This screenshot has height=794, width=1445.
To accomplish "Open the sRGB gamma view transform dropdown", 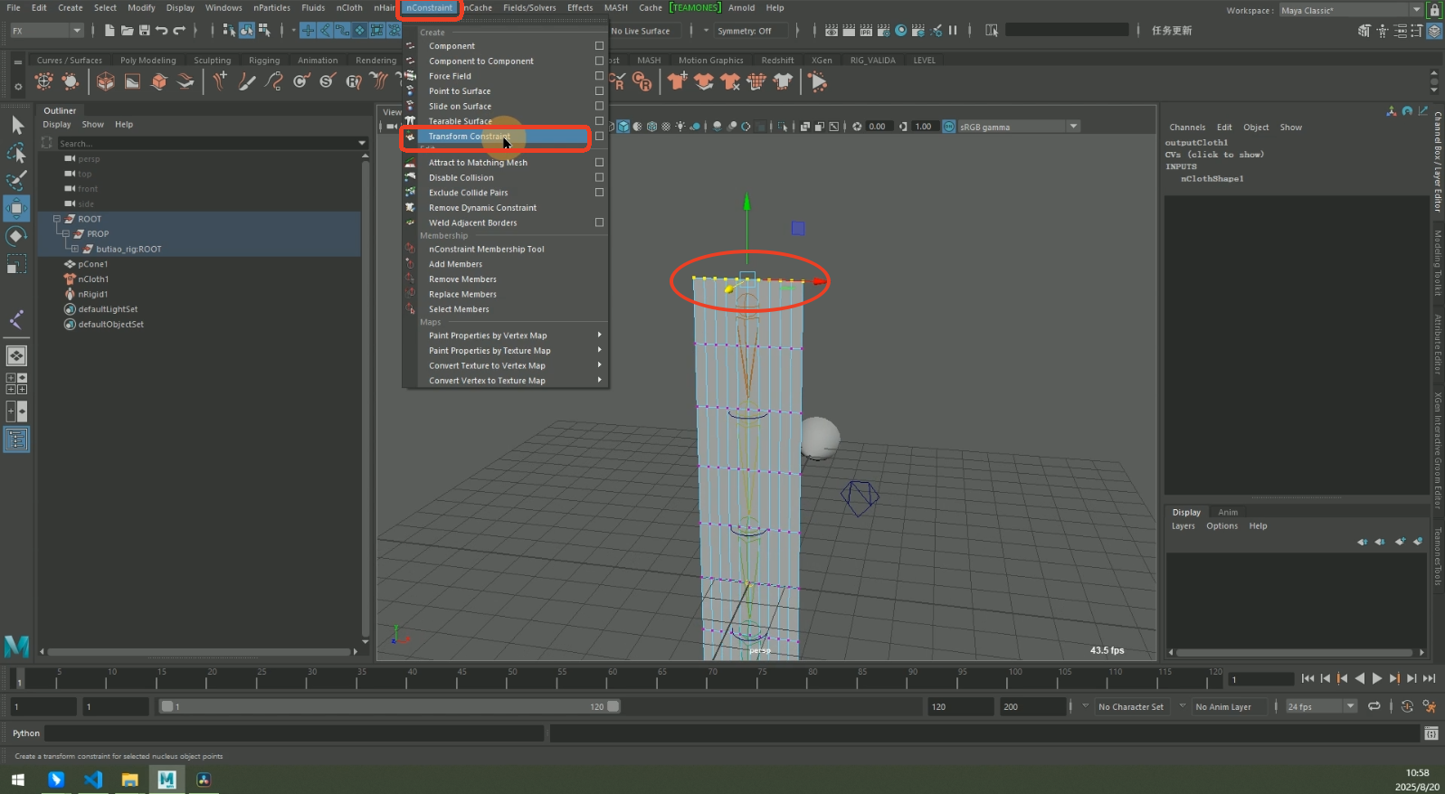I will click(1073, 127).
